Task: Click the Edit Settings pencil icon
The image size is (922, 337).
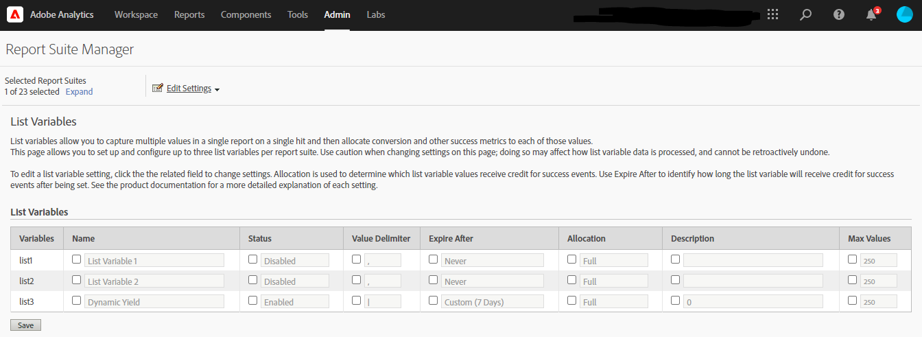Action: point(158,89)
